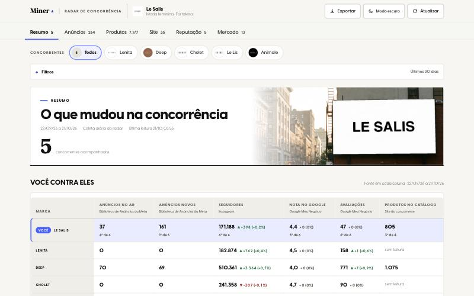Image resolution: width=474 pixels, height=296 pixels.
Task: Click the Anúncios no ar column header
Action: pos(123,208)
